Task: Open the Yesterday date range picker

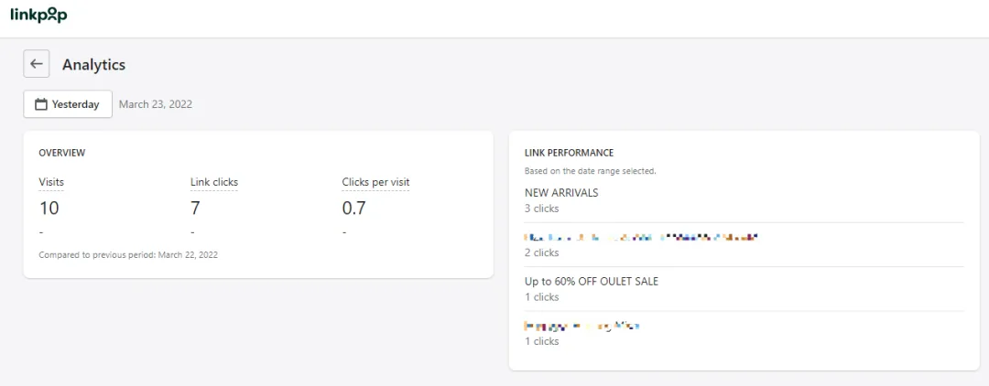Action: point(68,104)
